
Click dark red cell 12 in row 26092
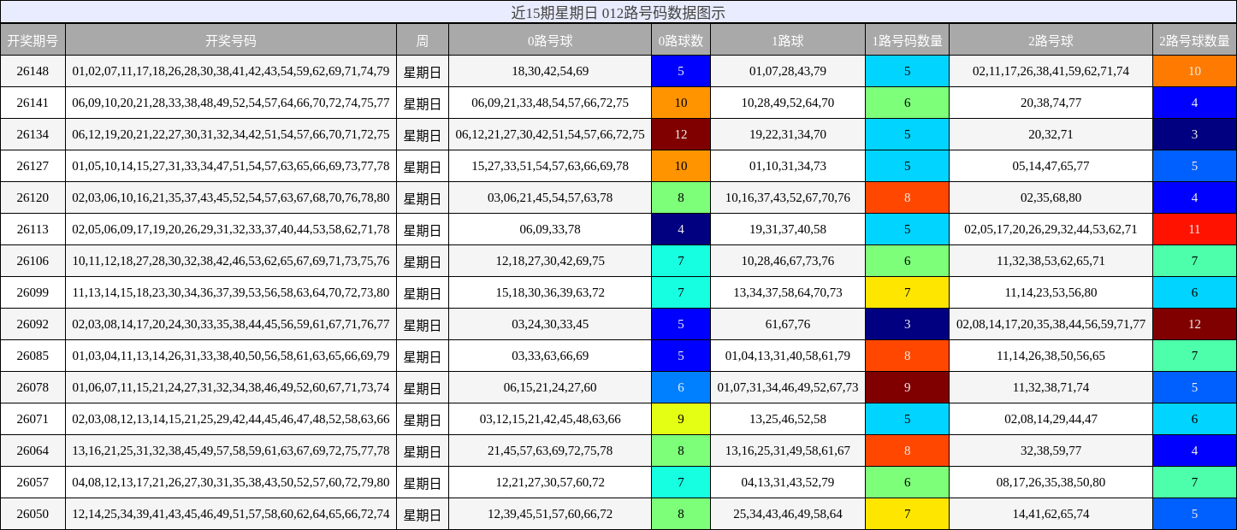tap(1194, 324)
